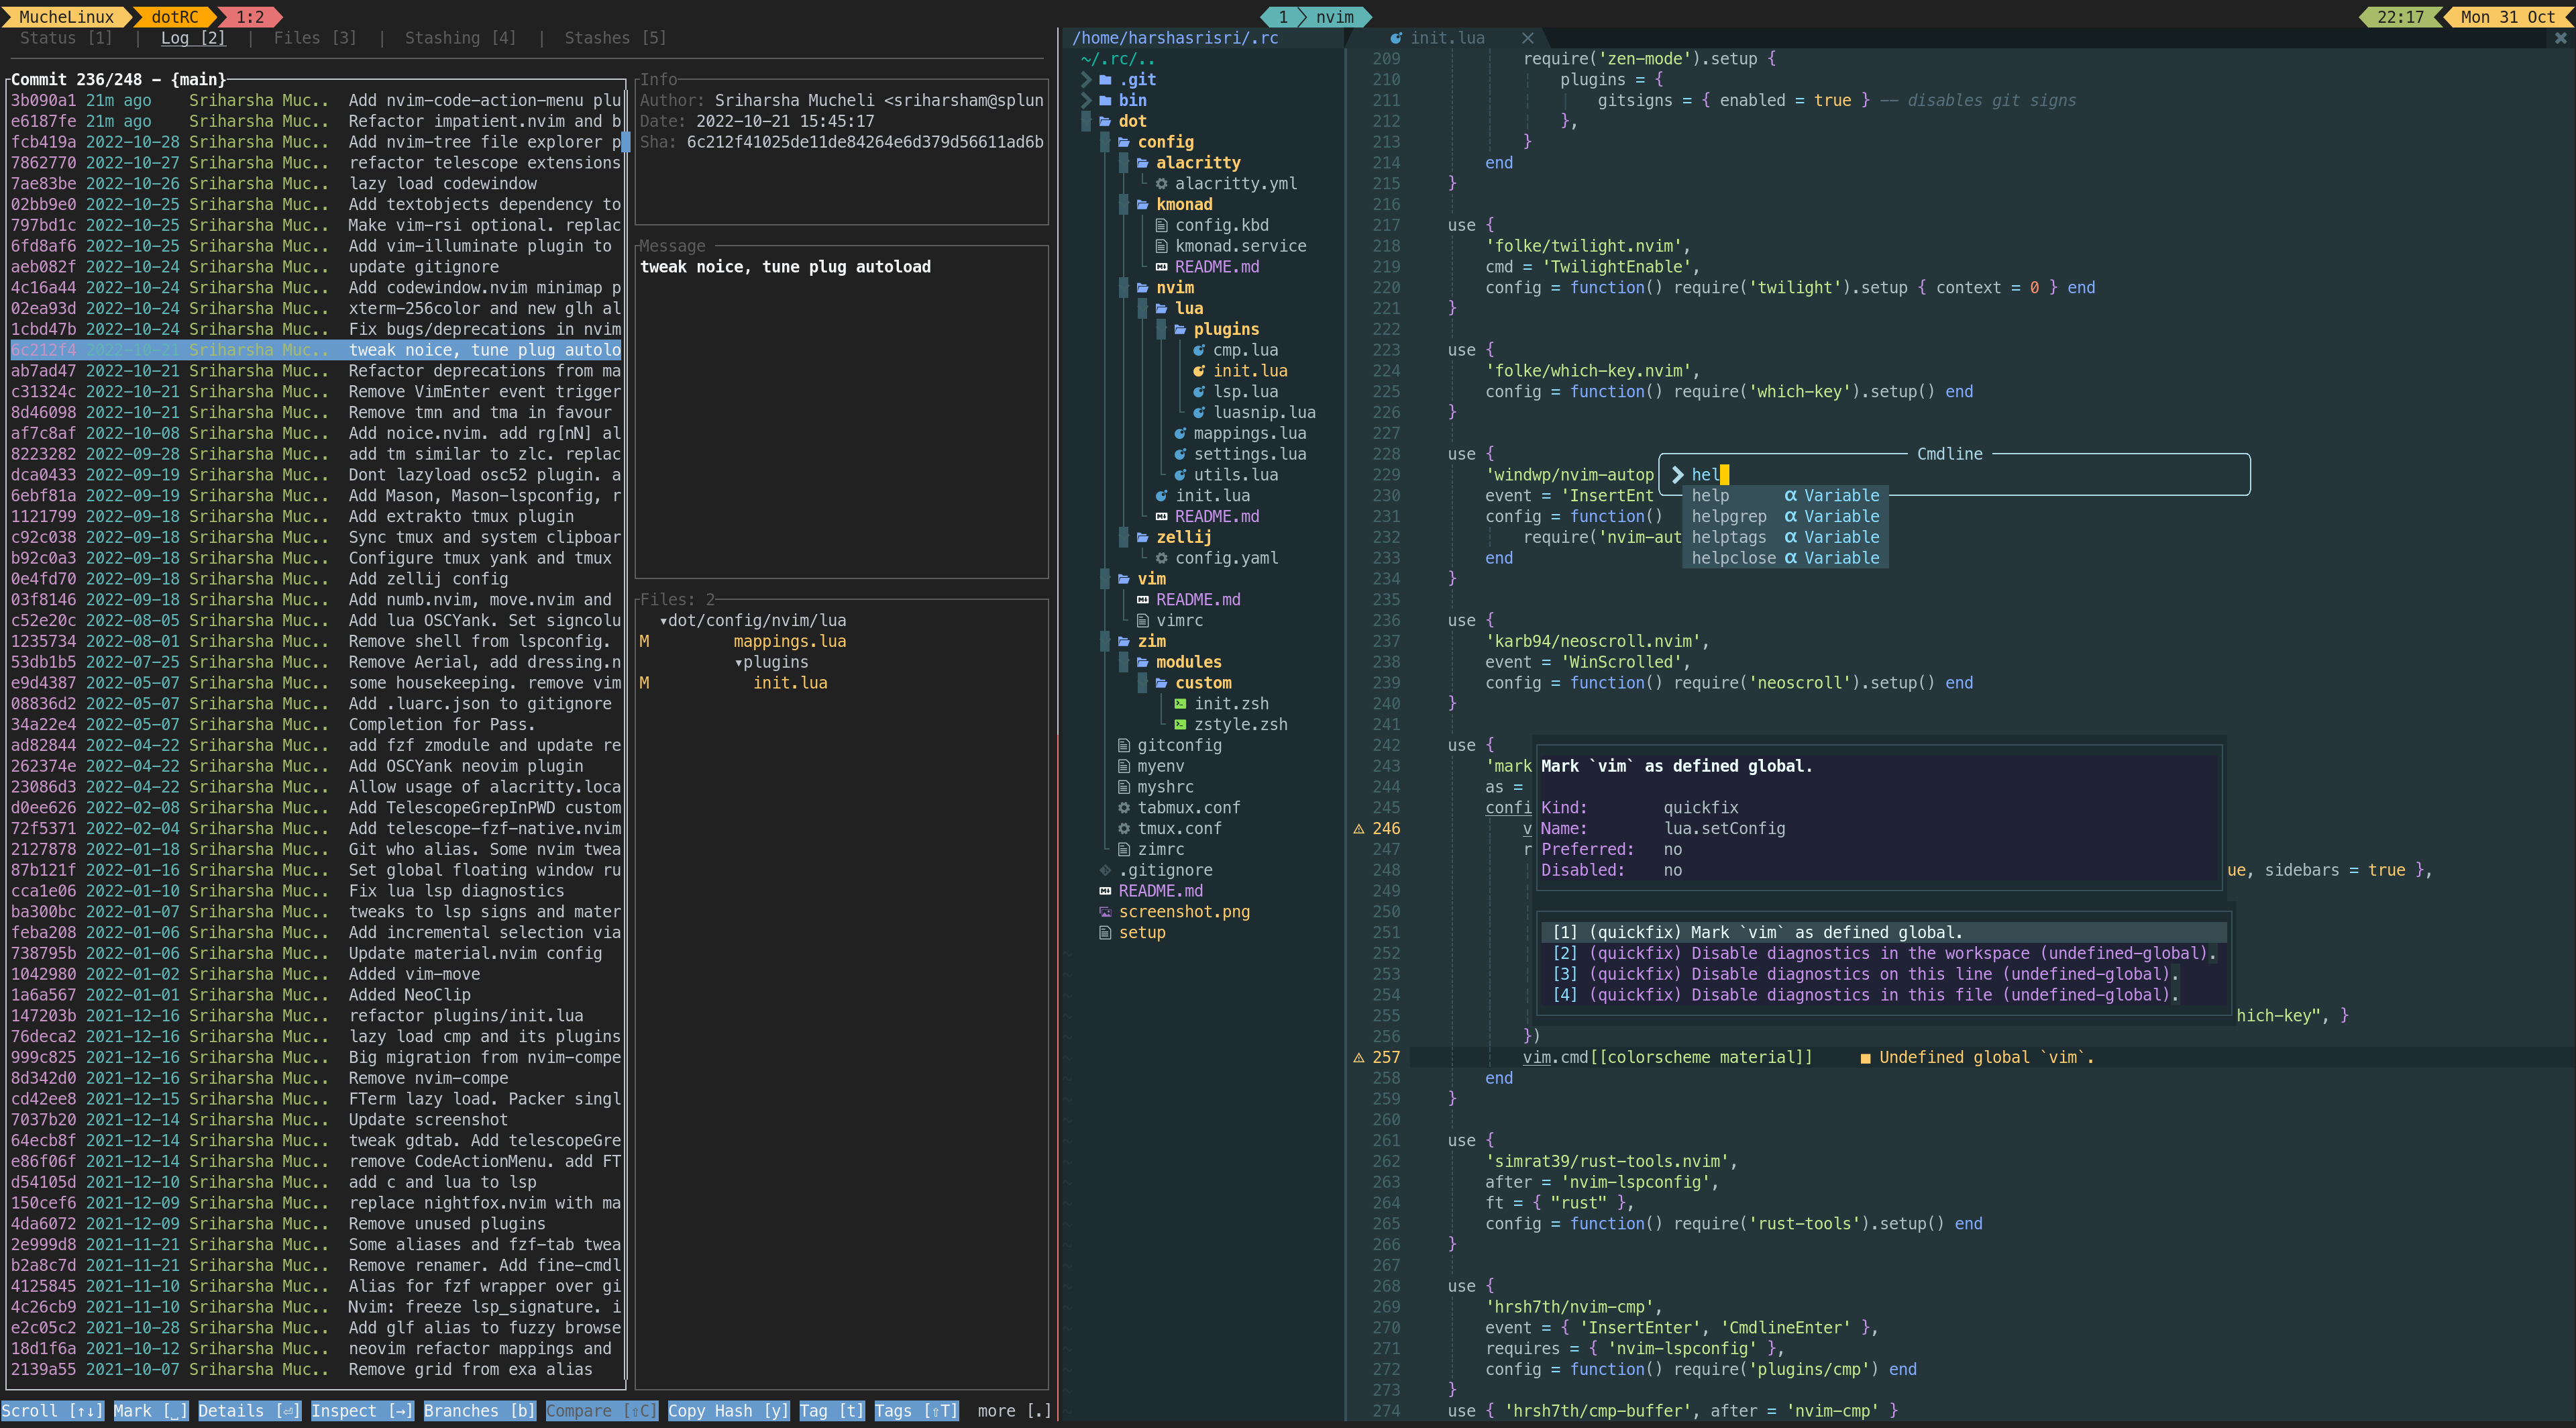This screenshot has width=2576, height=1428.
Task: Expand the .git folder chevron
Action: [x=1086, y=79]
